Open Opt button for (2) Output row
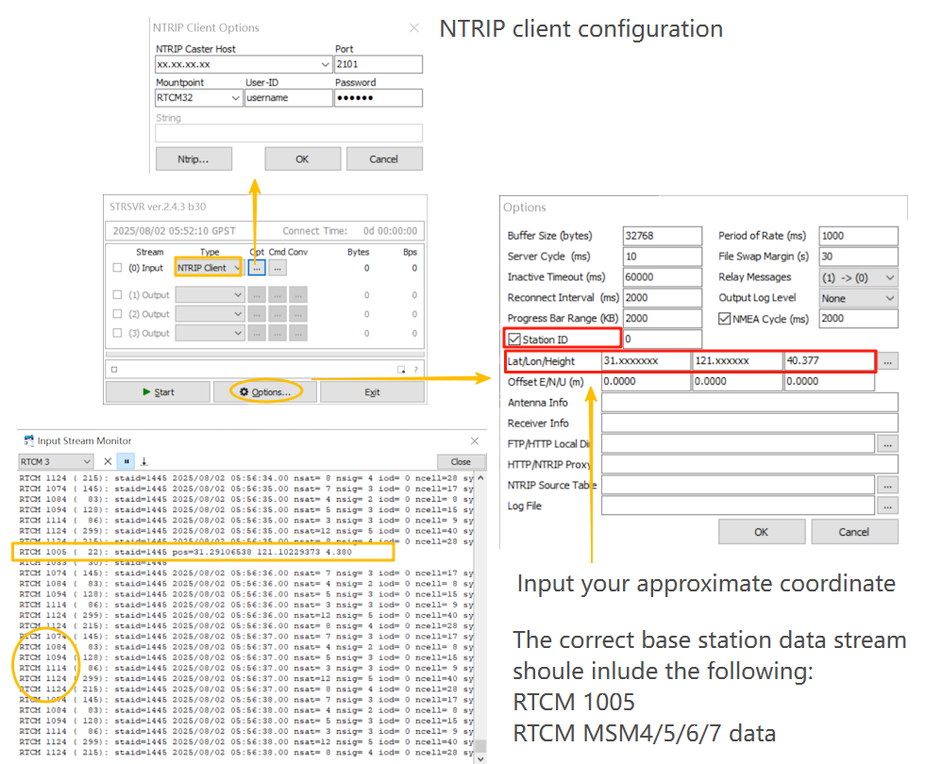Image resolution: width=925 pixels, height=764 pixels. point(257,314)
